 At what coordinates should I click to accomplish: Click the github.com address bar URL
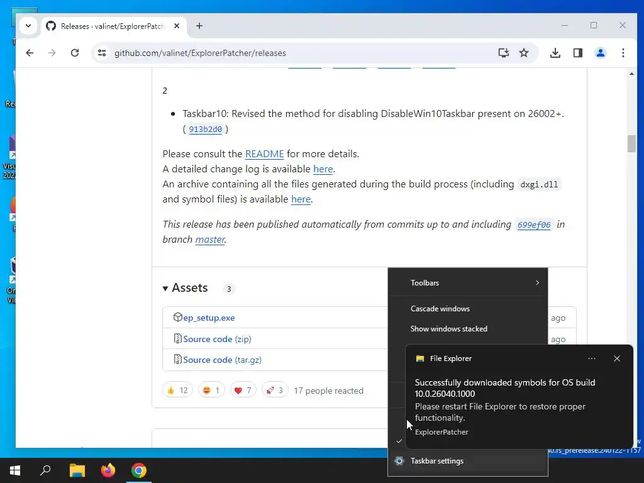200,53
